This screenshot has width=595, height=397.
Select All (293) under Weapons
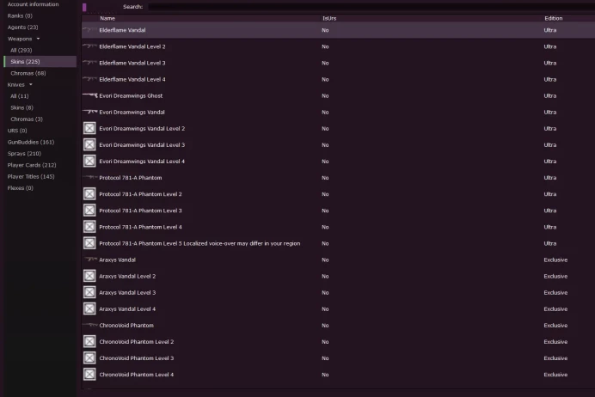pyautogui.click(x=21, y=50)
